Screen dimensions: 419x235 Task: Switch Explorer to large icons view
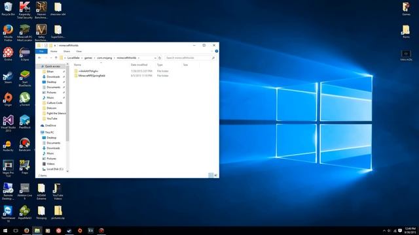point(215,175)
